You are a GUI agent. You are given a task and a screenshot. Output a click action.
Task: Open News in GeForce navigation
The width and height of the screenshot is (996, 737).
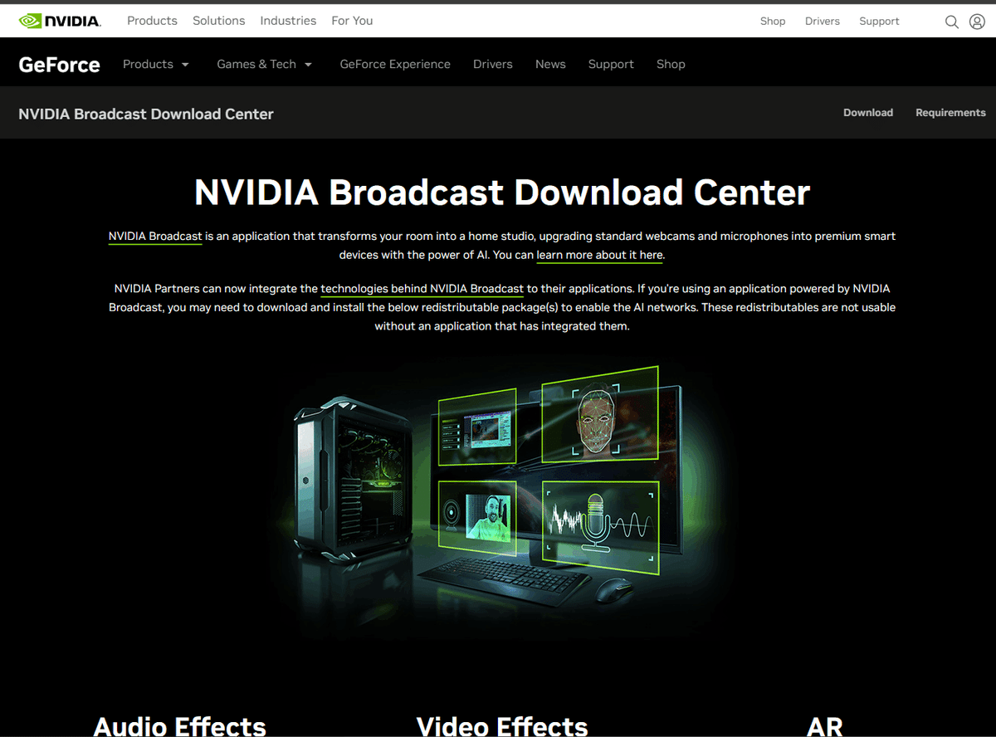(550, 64)
